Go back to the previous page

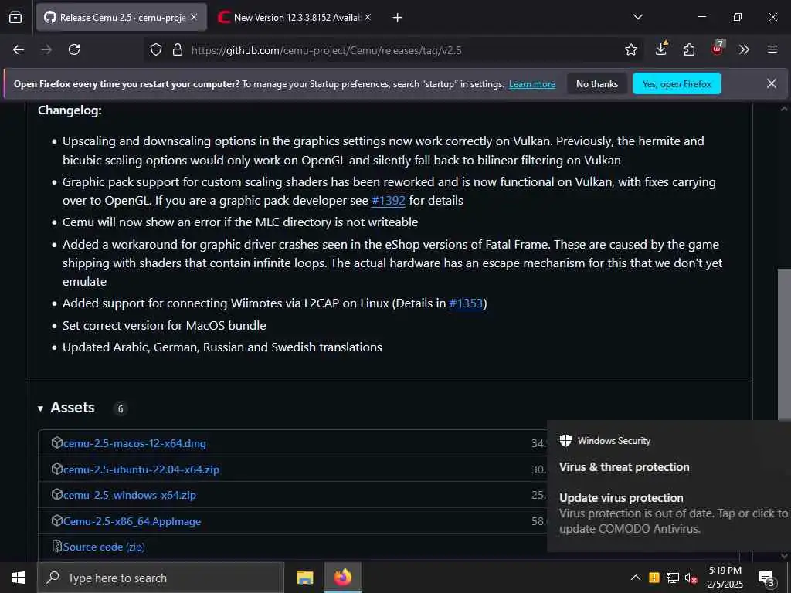(19, 49)
